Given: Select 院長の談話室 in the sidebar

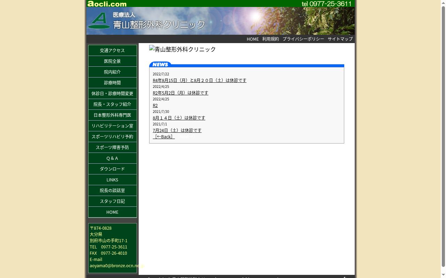Looking at the screenshot, I should (x=112, y=190).
